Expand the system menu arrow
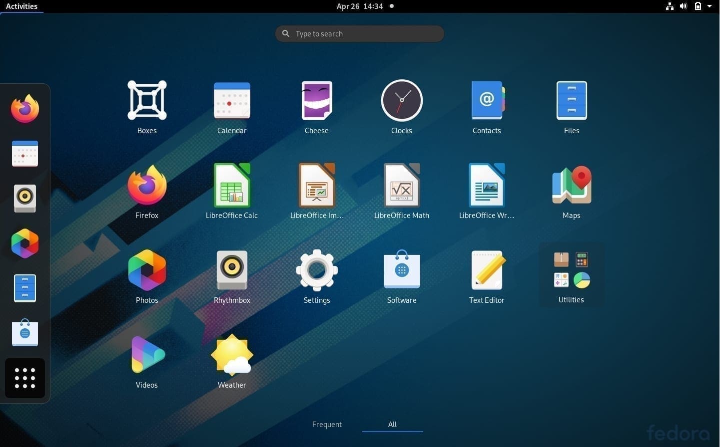720x447 pixels. click(x=710, y=6)
